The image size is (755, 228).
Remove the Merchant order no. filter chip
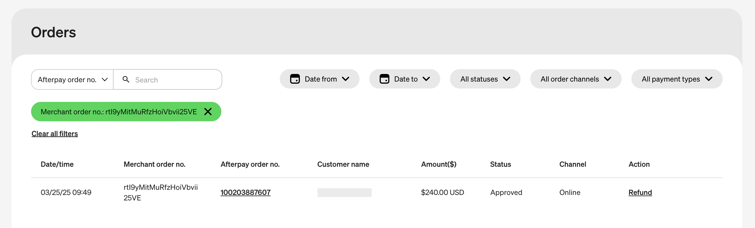[208, 112]
